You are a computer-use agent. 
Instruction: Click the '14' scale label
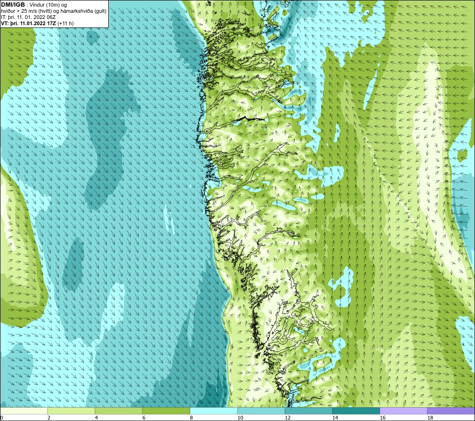(x=335, y=418)
